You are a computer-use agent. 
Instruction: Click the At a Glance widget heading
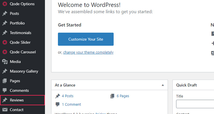[x=65, y=85]
